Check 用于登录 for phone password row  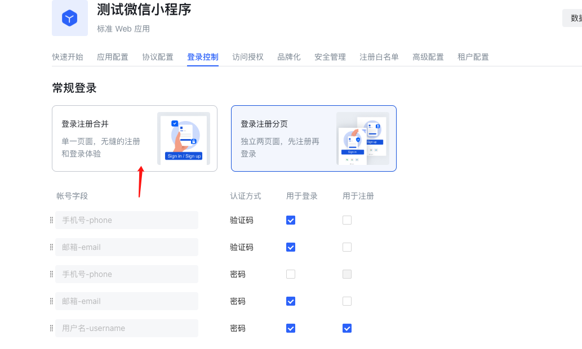[x=291, y=275]
